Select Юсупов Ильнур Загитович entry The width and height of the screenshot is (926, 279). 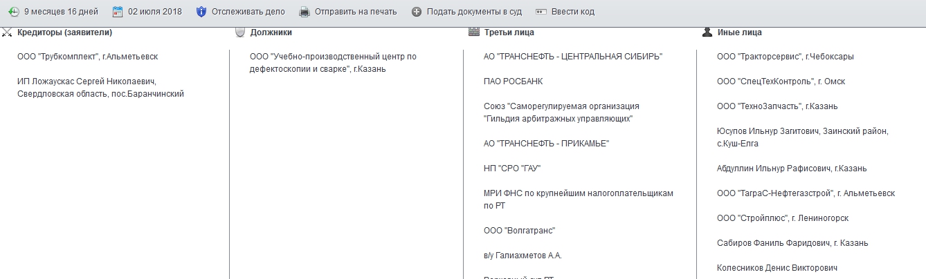coord(803,137)
